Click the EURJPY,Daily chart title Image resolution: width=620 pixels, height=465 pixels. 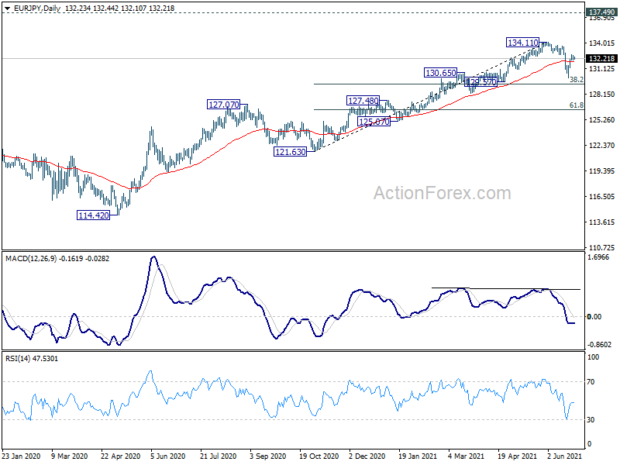pyautogui.click(x=36, y=8)
